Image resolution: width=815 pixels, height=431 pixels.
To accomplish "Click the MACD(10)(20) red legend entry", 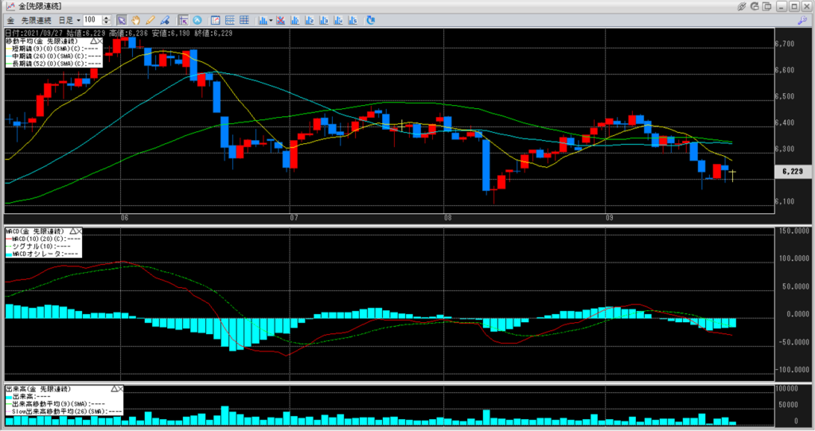I will (44, 239).
